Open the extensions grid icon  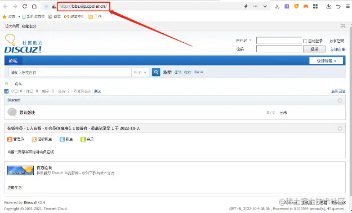(315, 6)
